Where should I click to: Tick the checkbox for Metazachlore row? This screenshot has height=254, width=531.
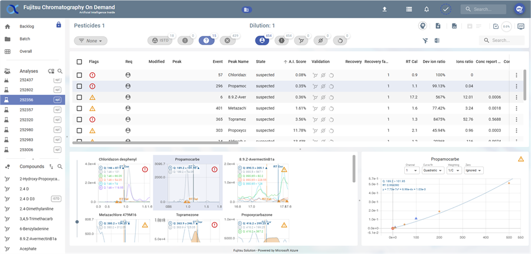point(79,108)
